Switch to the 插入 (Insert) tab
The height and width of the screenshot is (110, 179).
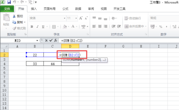coord(34,9)
